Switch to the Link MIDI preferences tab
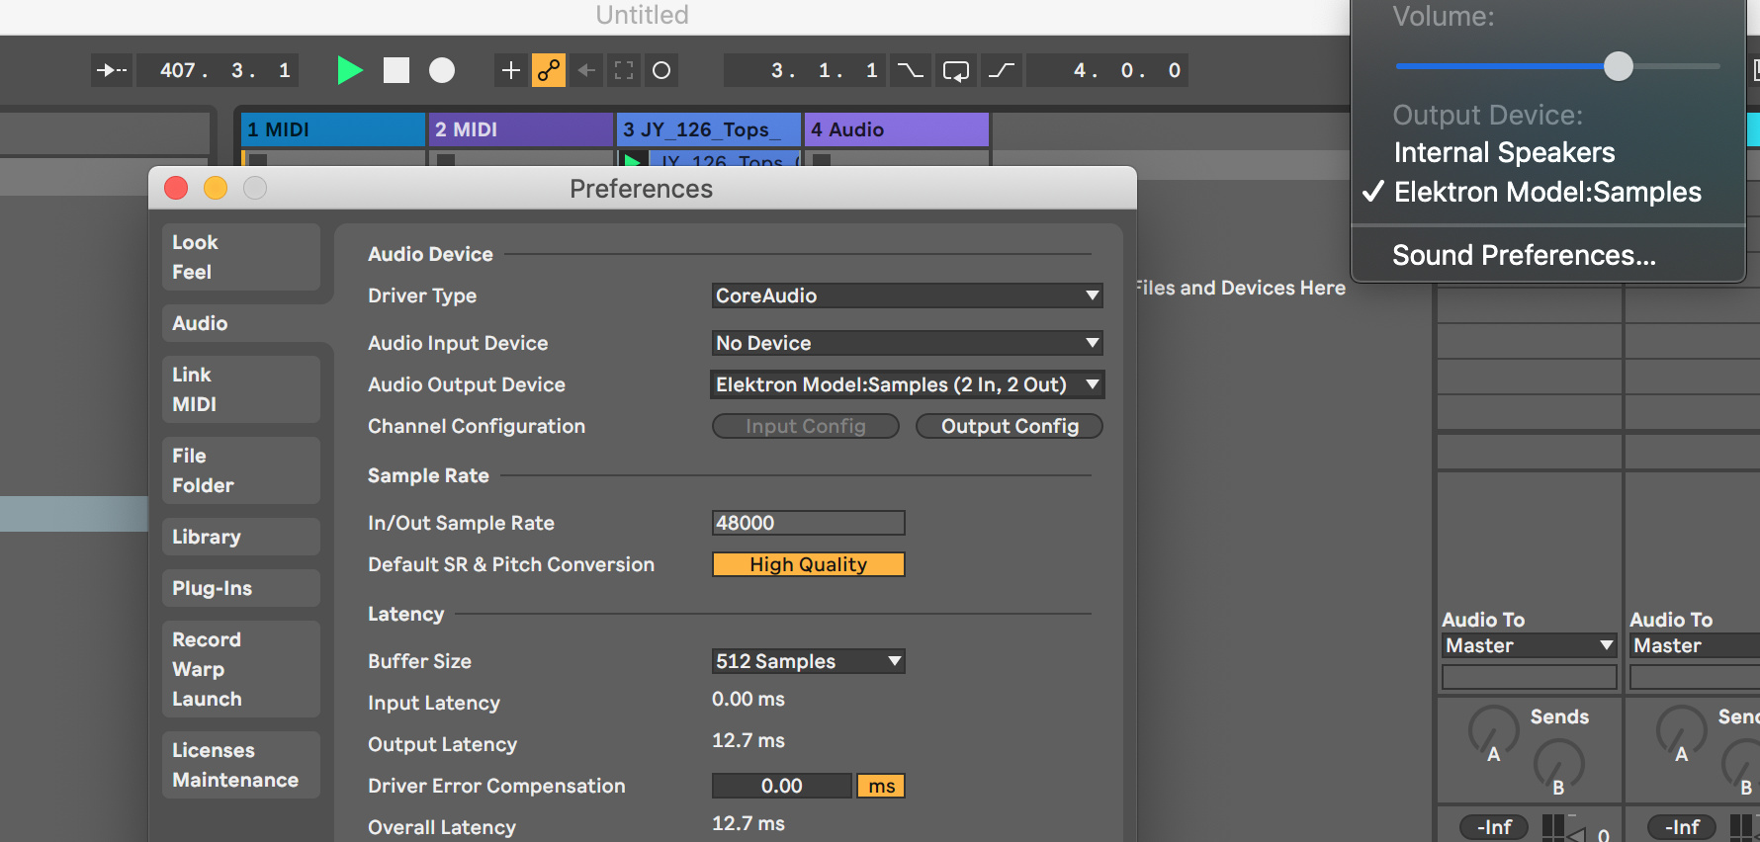This screenshot has width=1760, height=842. [x=240, y=389]
